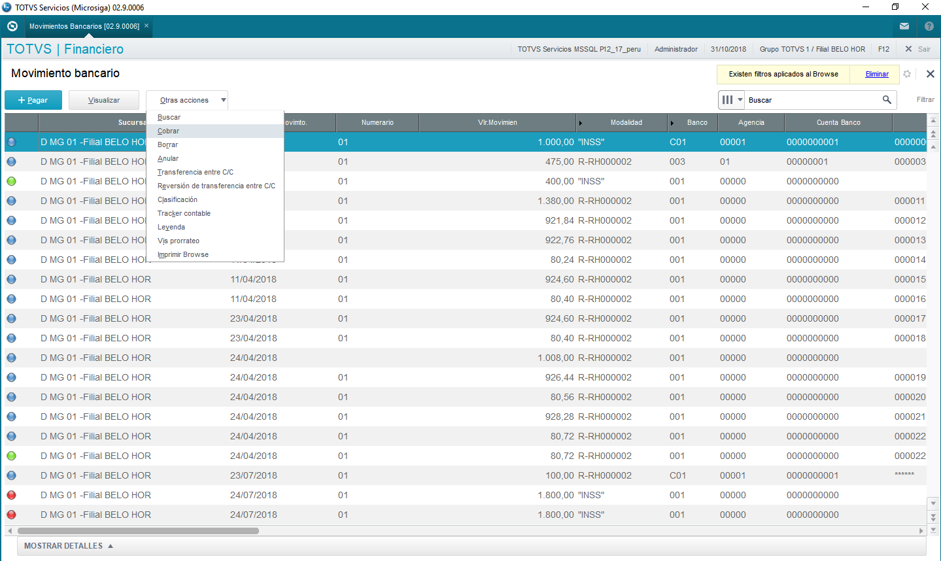Click the green status dot in the second 80,72 row
This screenshot has height=561, width=941.
pyautogui.click(x=11, y=456)
